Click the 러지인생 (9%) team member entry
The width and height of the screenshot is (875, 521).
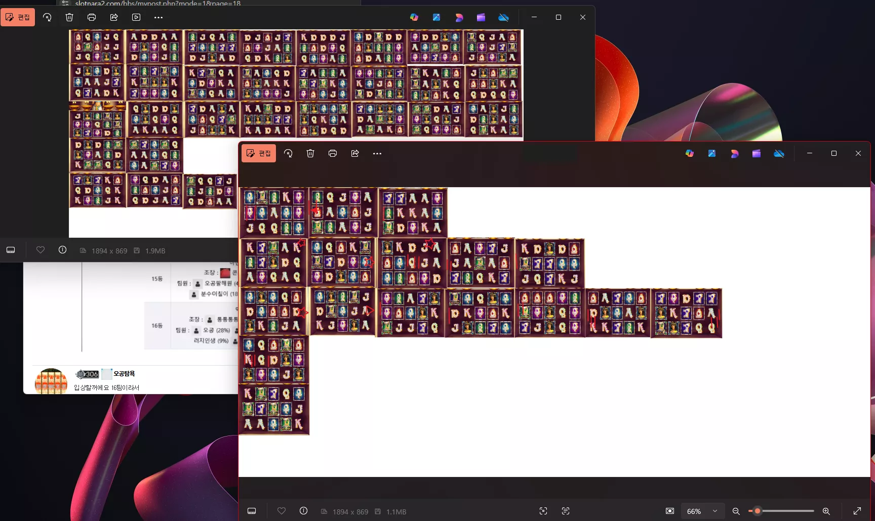(212, 341)
